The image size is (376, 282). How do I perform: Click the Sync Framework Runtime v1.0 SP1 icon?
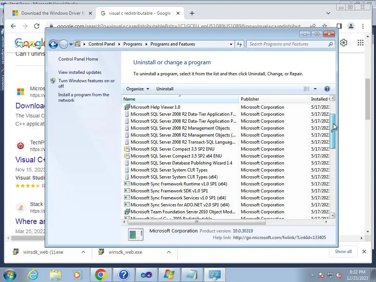(x=127, y=184)
